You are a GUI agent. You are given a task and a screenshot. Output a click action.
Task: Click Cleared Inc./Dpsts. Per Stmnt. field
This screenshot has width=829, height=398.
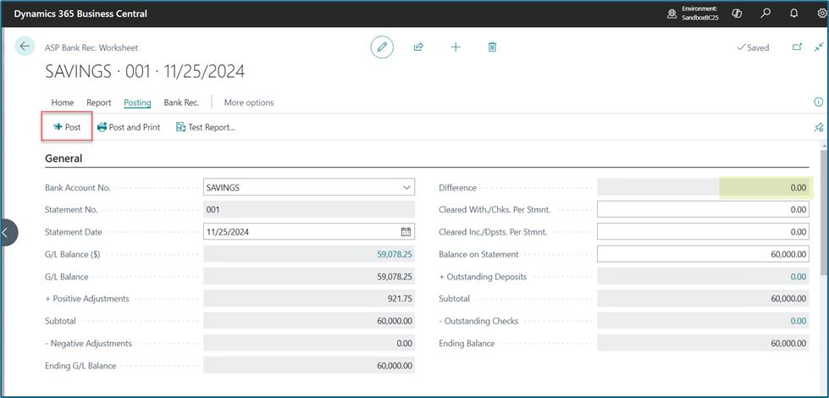[703, 231]
